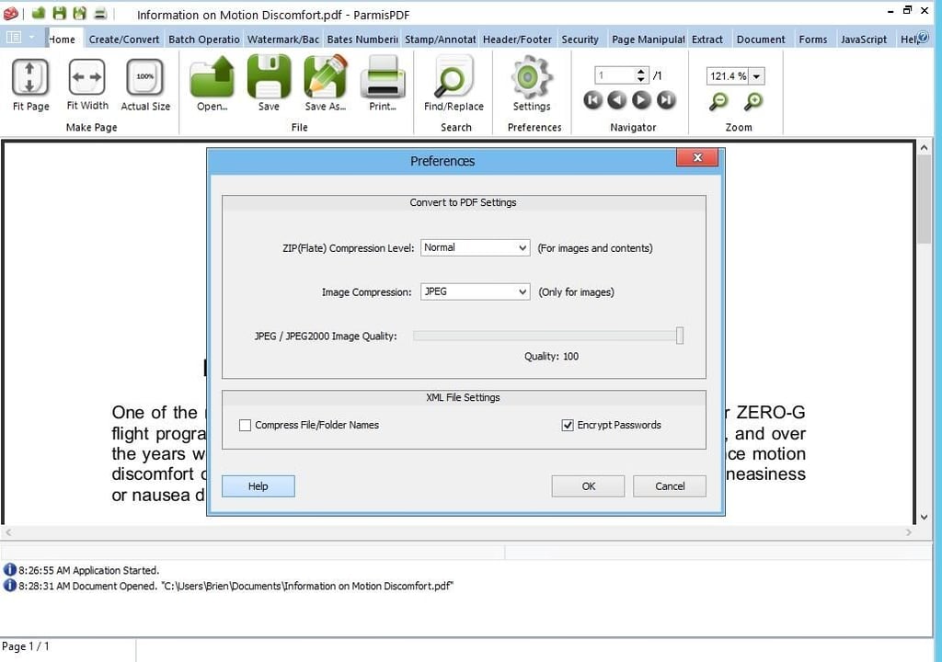
Task: Open the Bates Numbering tab
Action: [362, 39]
